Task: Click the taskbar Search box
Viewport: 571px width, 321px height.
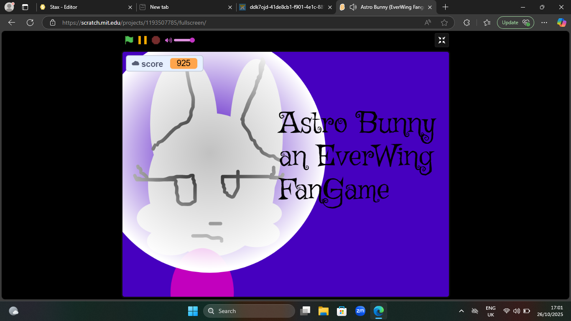Action: pyautogui.click(x=249, y=311)
